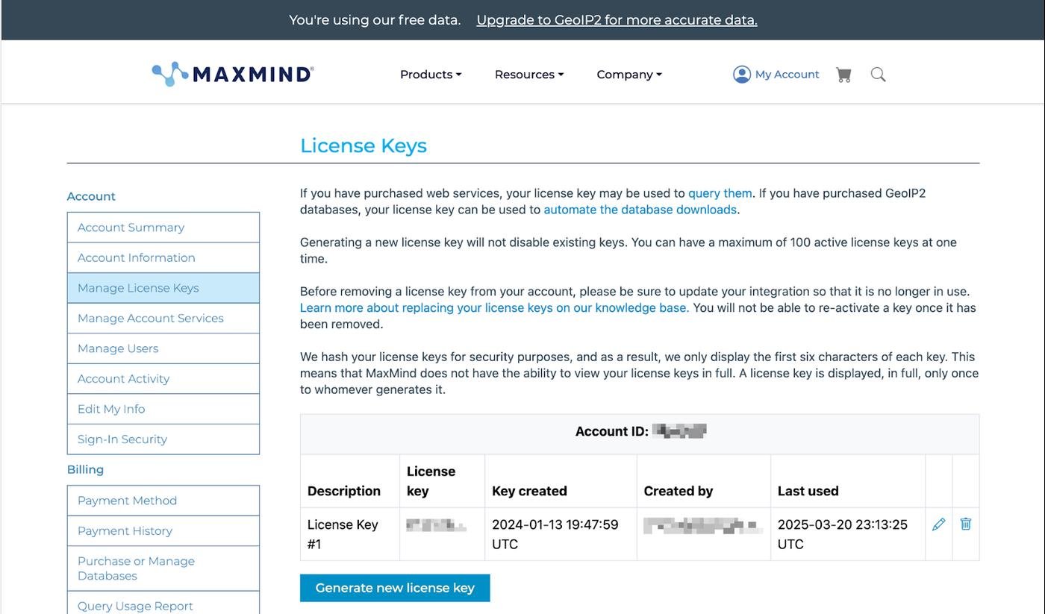The width and height of the screenshot is (1045, 614).
Task: Open Edit My Info sidebar item
Action: click(163, 409)
